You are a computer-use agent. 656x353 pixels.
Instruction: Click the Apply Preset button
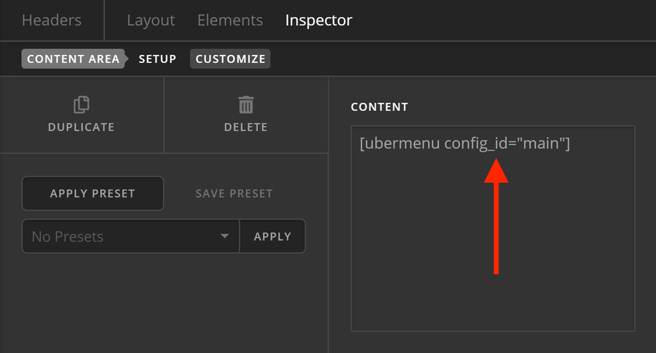tap(93, 193)
